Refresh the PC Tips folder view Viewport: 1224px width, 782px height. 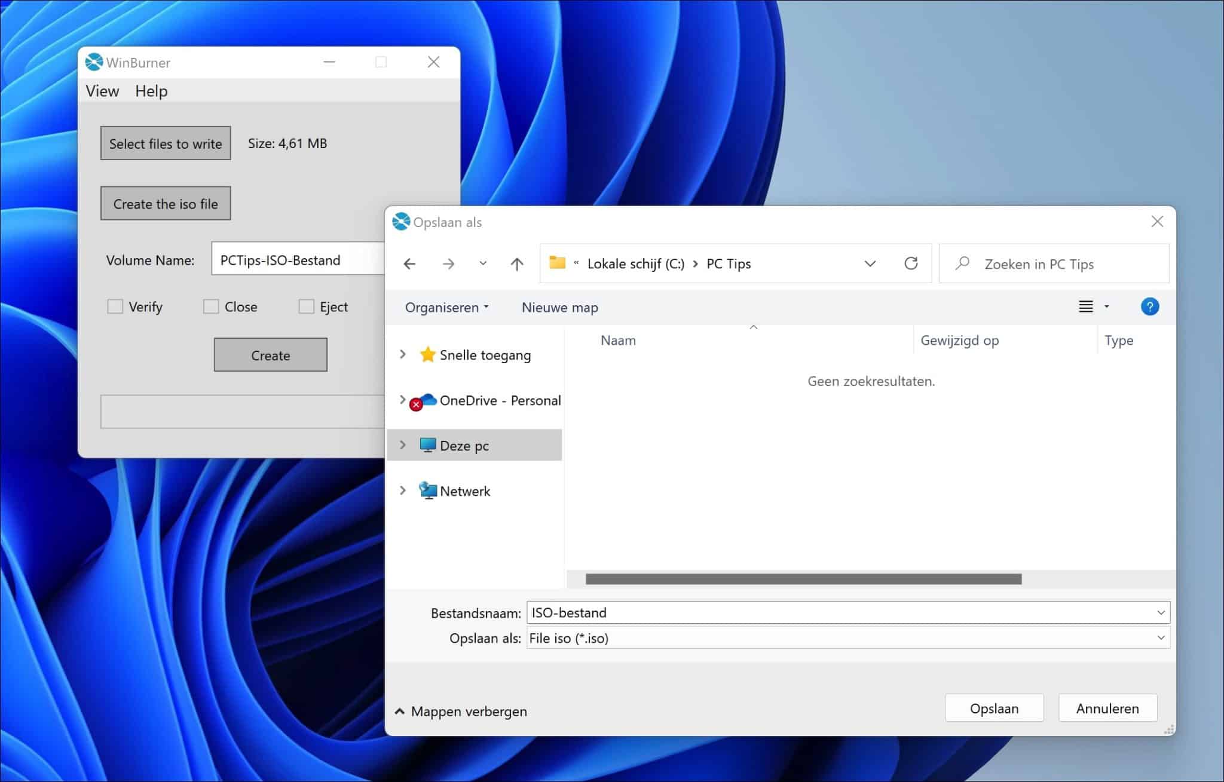point(911,263)
